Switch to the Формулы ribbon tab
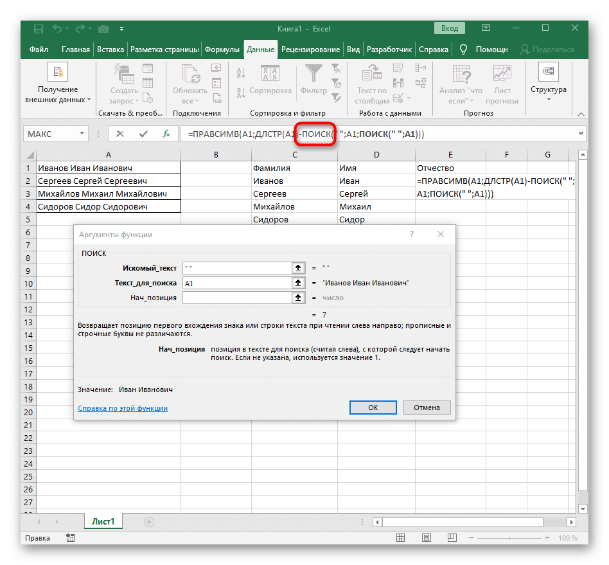This screenshot has height=565, width=609. click(223, 48)
